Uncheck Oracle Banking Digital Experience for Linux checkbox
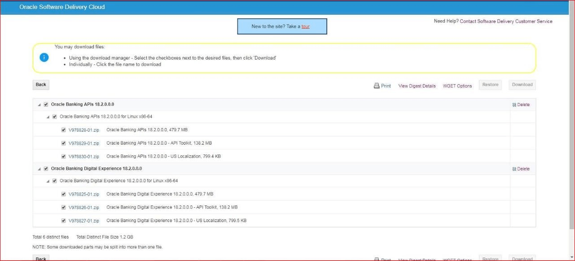575x261 pixels. [x=54, y=180]
